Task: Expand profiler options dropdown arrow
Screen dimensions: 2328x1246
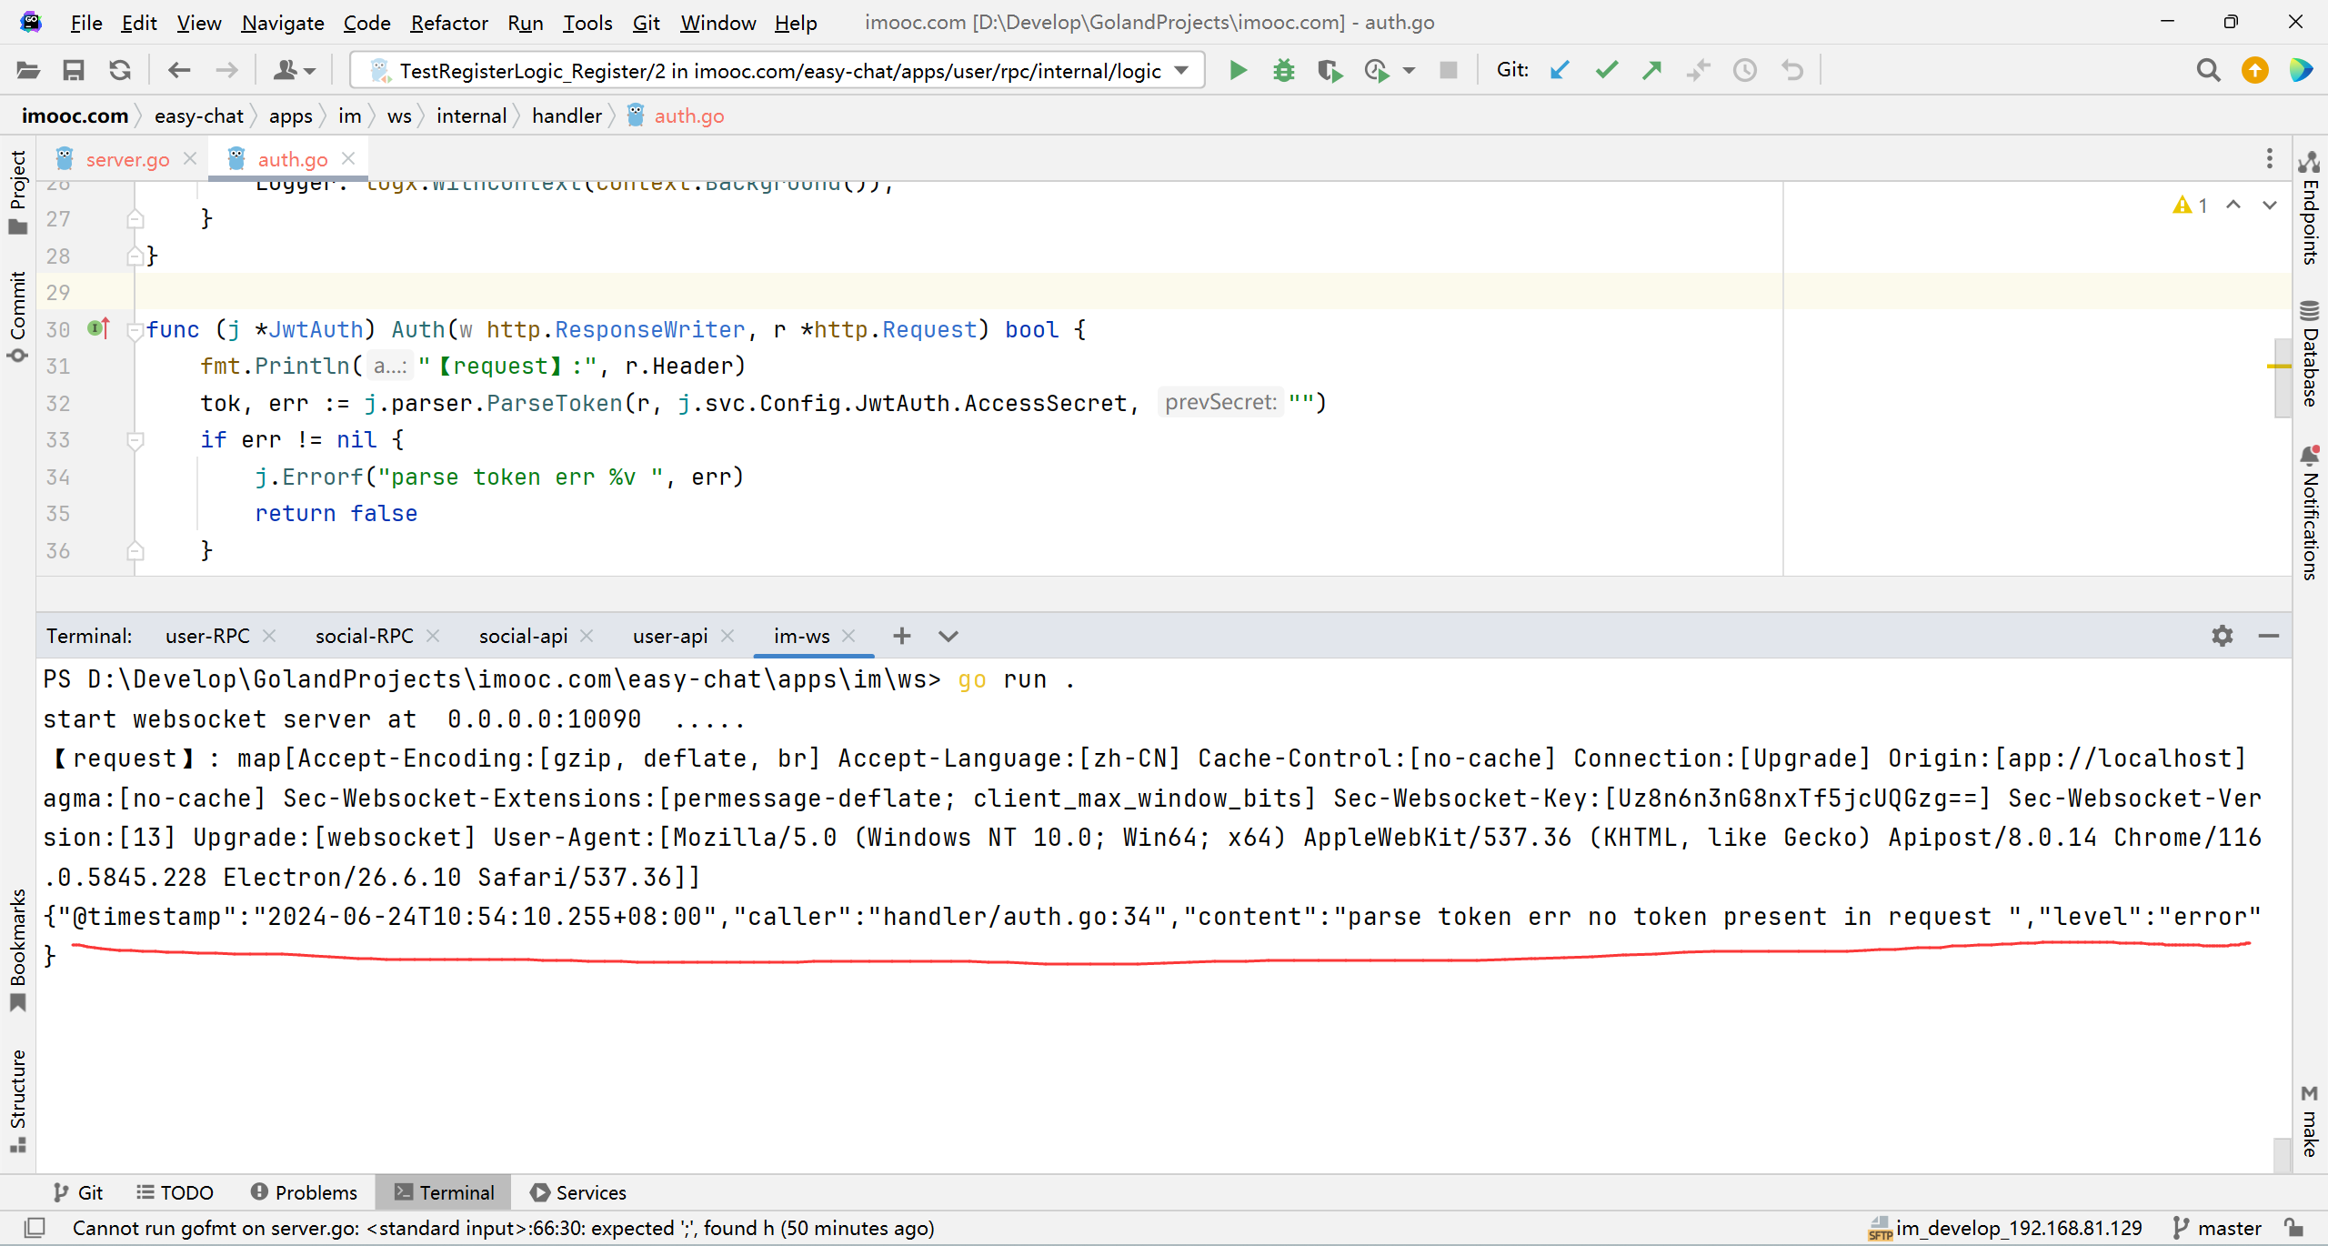Action: click(1409, 70)
